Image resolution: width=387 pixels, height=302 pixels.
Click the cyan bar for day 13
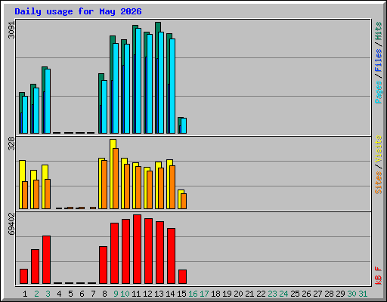[161, 82]
